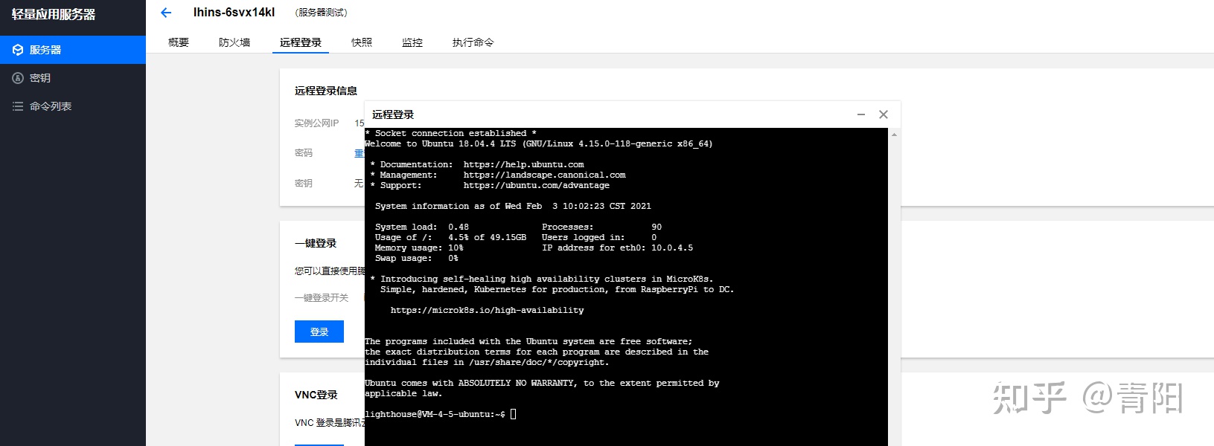Switch to the 快照 tab
This screenshot has height=446, width=1214.
[362, 42]
